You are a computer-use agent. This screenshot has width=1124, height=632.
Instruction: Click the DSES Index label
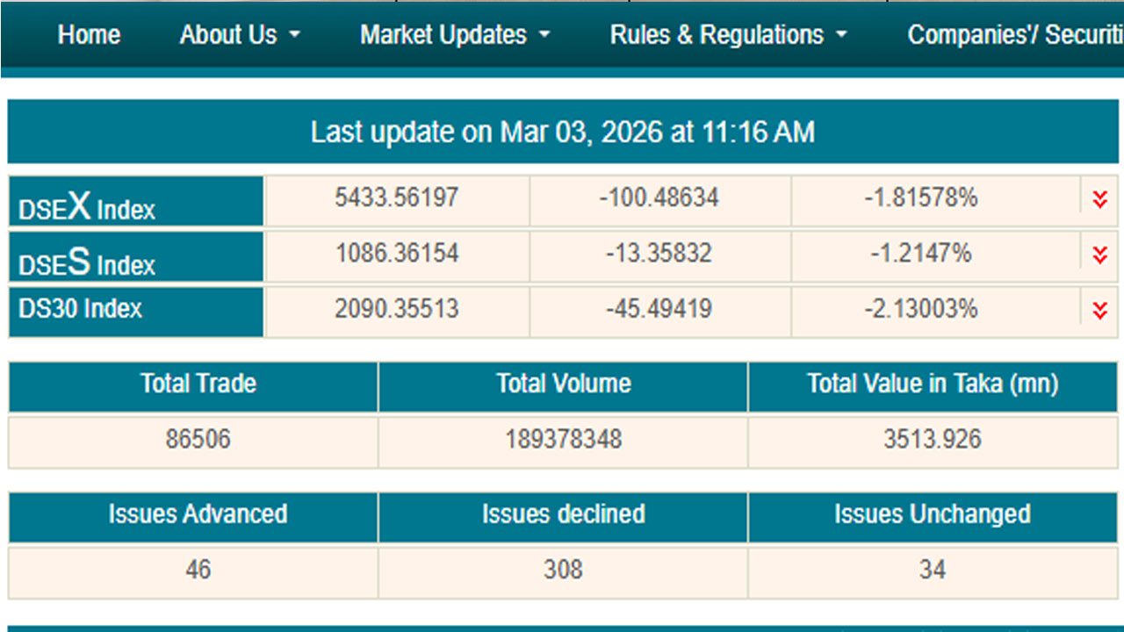87,263
